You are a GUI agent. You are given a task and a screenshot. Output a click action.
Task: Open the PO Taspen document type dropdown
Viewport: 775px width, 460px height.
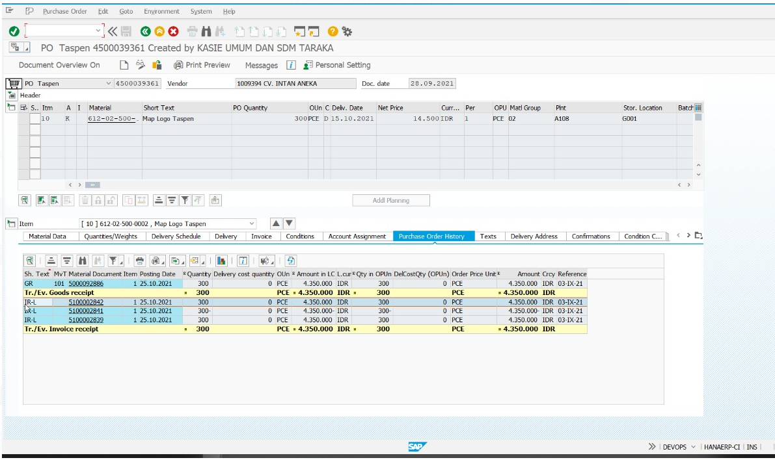[x=108, y=83]
